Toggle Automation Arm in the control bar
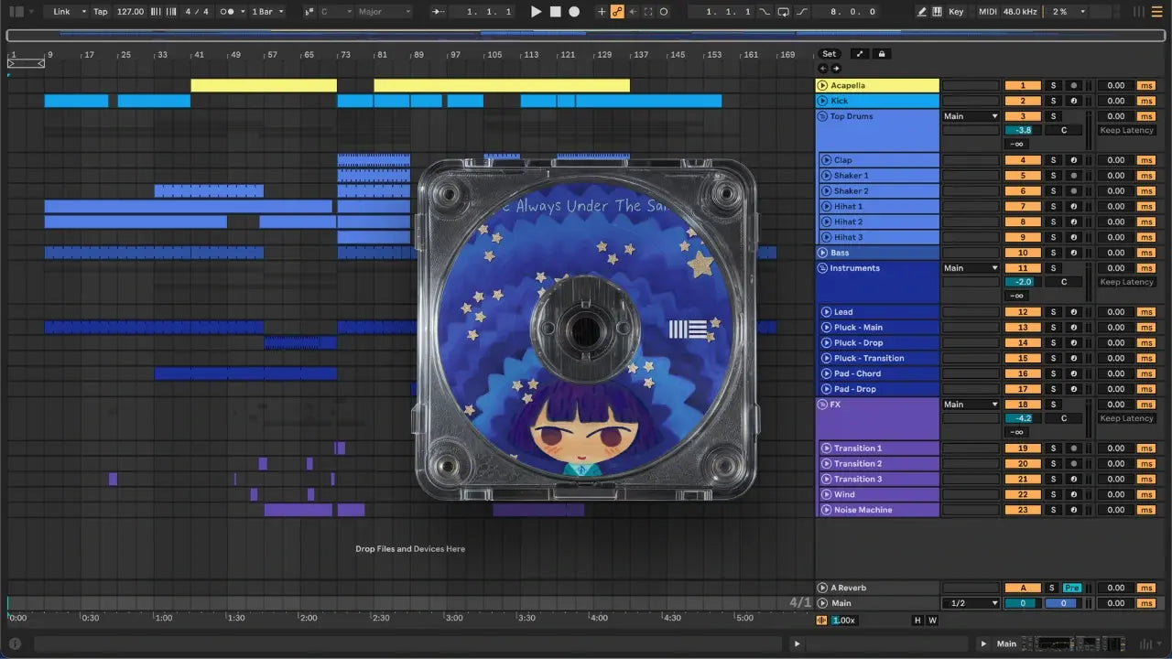1172x659 pixels. tap(617, 12)
